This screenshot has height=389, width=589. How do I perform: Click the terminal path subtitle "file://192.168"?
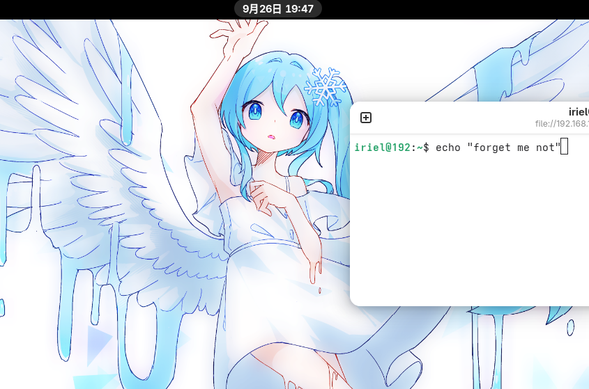(562, 124)
